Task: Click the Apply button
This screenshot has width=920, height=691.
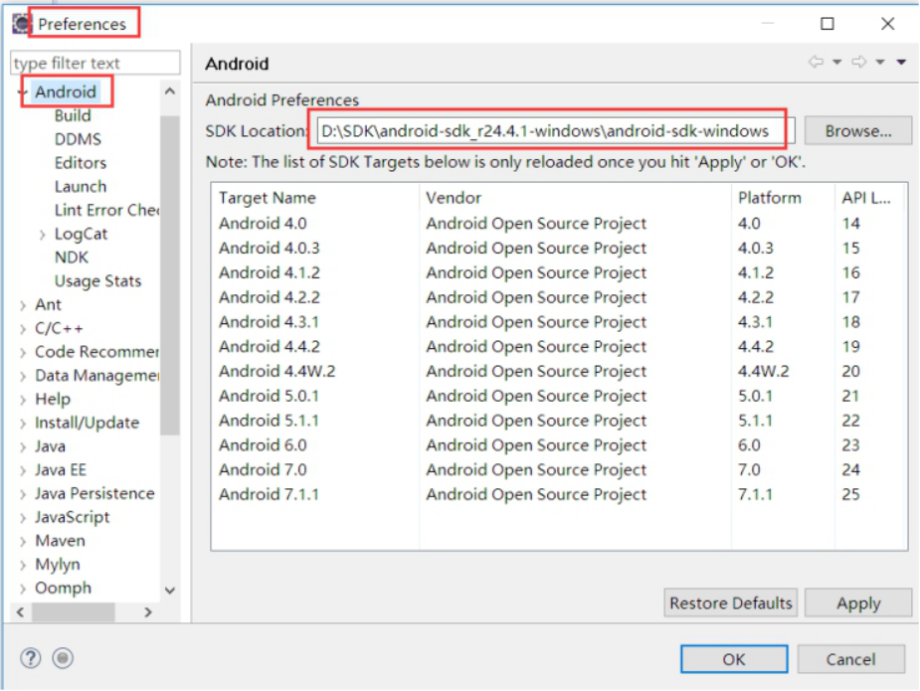Action: point(857,603)
